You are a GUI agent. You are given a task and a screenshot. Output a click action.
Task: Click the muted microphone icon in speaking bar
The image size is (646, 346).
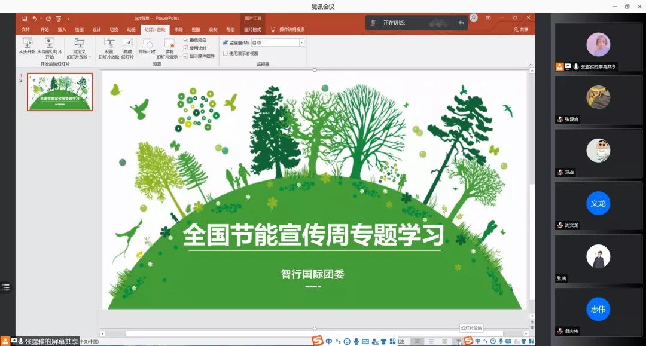[x=373, y=23]
